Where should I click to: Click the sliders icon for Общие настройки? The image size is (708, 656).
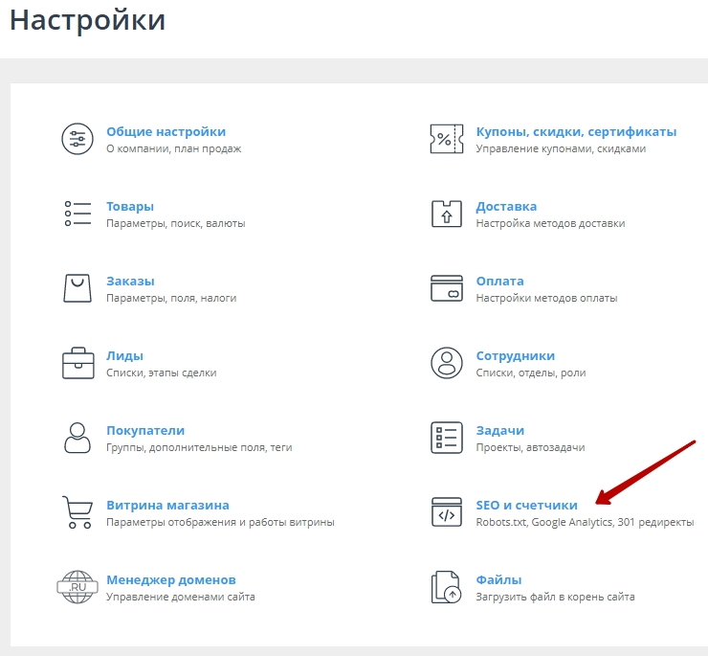click(x=77, y=139)
